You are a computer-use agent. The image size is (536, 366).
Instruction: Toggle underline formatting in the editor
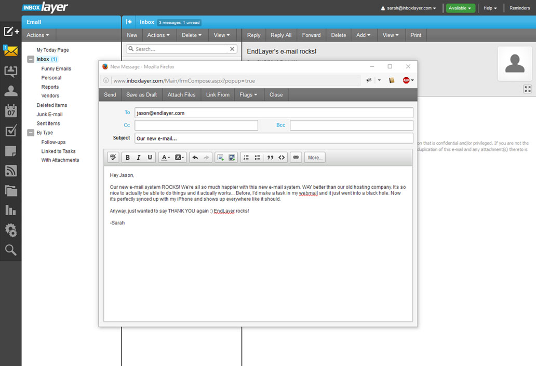(x=150, y=158)
